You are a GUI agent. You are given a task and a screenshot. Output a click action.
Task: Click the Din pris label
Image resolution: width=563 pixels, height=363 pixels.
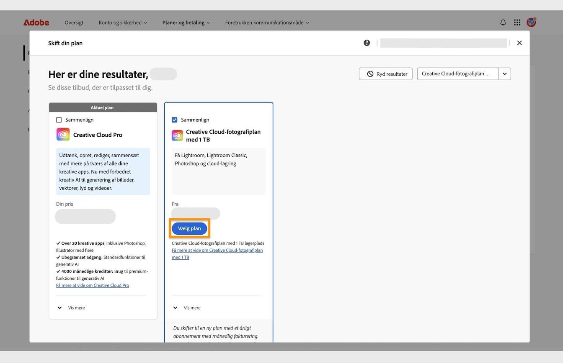(65, 204)
